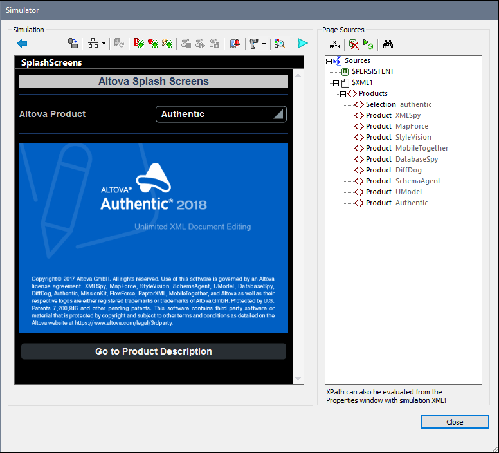499x453 pixels.
Task: Click the device rotate orientation icon
Action: pos(73,43)
